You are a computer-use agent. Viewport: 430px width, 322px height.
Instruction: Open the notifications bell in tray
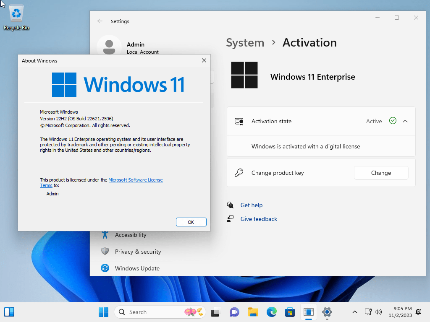[x=419, y=312]
